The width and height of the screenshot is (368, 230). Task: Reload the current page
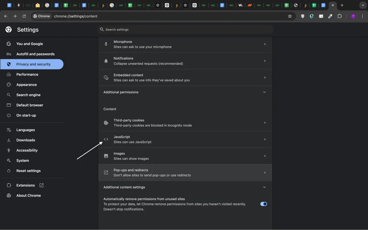click(x=24, y=16)
